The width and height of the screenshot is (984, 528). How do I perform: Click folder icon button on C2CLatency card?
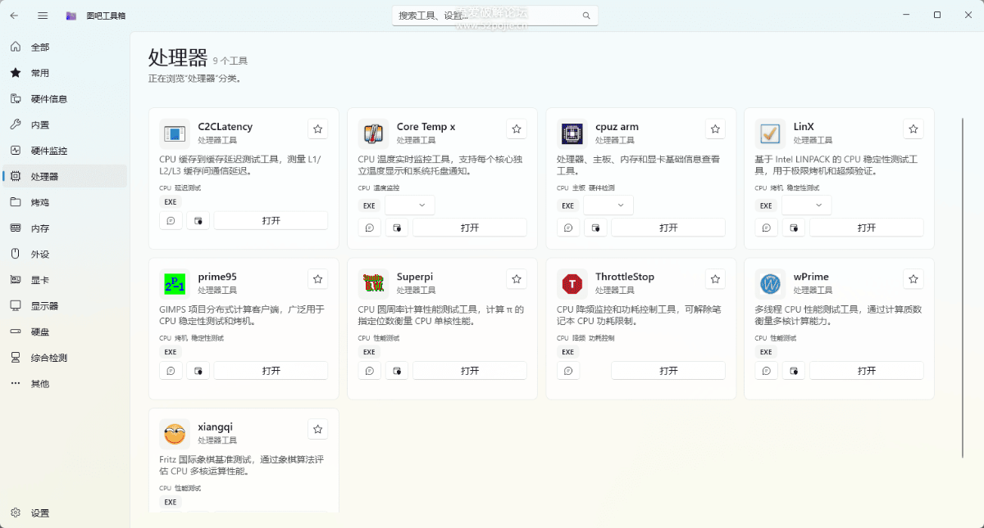(198, 220)
